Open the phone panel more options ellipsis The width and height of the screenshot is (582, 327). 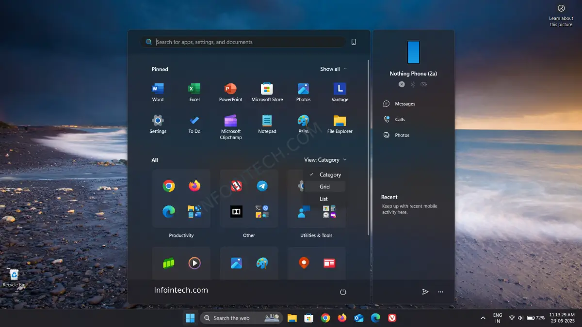pos(440,292)
